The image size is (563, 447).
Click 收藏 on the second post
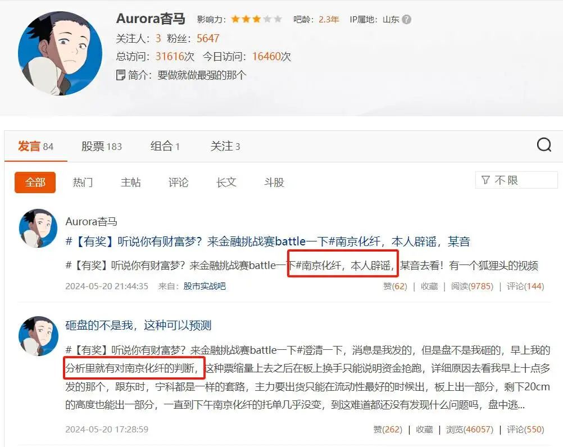point(424,430)
